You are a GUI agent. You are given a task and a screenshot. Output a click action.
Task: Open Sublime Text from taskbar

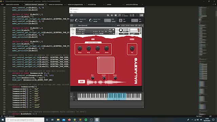[x=80, y=120]
